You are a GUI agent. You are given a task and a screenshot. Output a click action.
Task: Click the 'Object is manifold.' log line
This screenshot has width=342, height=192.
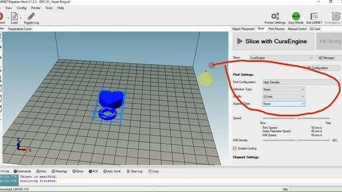[38, 177]
